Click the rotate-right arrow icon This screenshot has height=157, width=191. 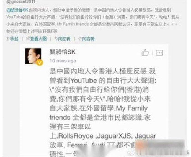tap(80, 39)
